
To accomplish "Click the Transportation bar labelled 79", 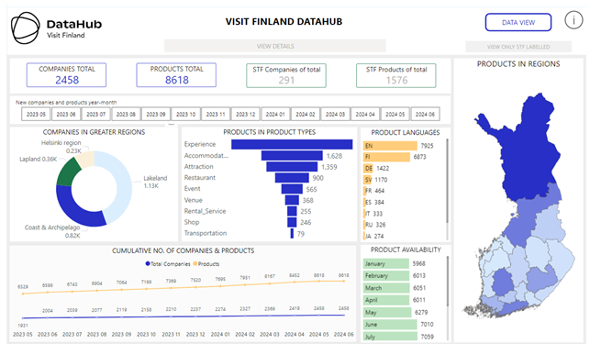I will pyautogui.click(x=292, y=233).
